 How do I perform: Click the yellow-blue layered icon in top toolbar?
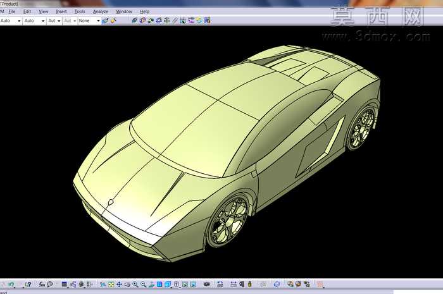(199, 20)
